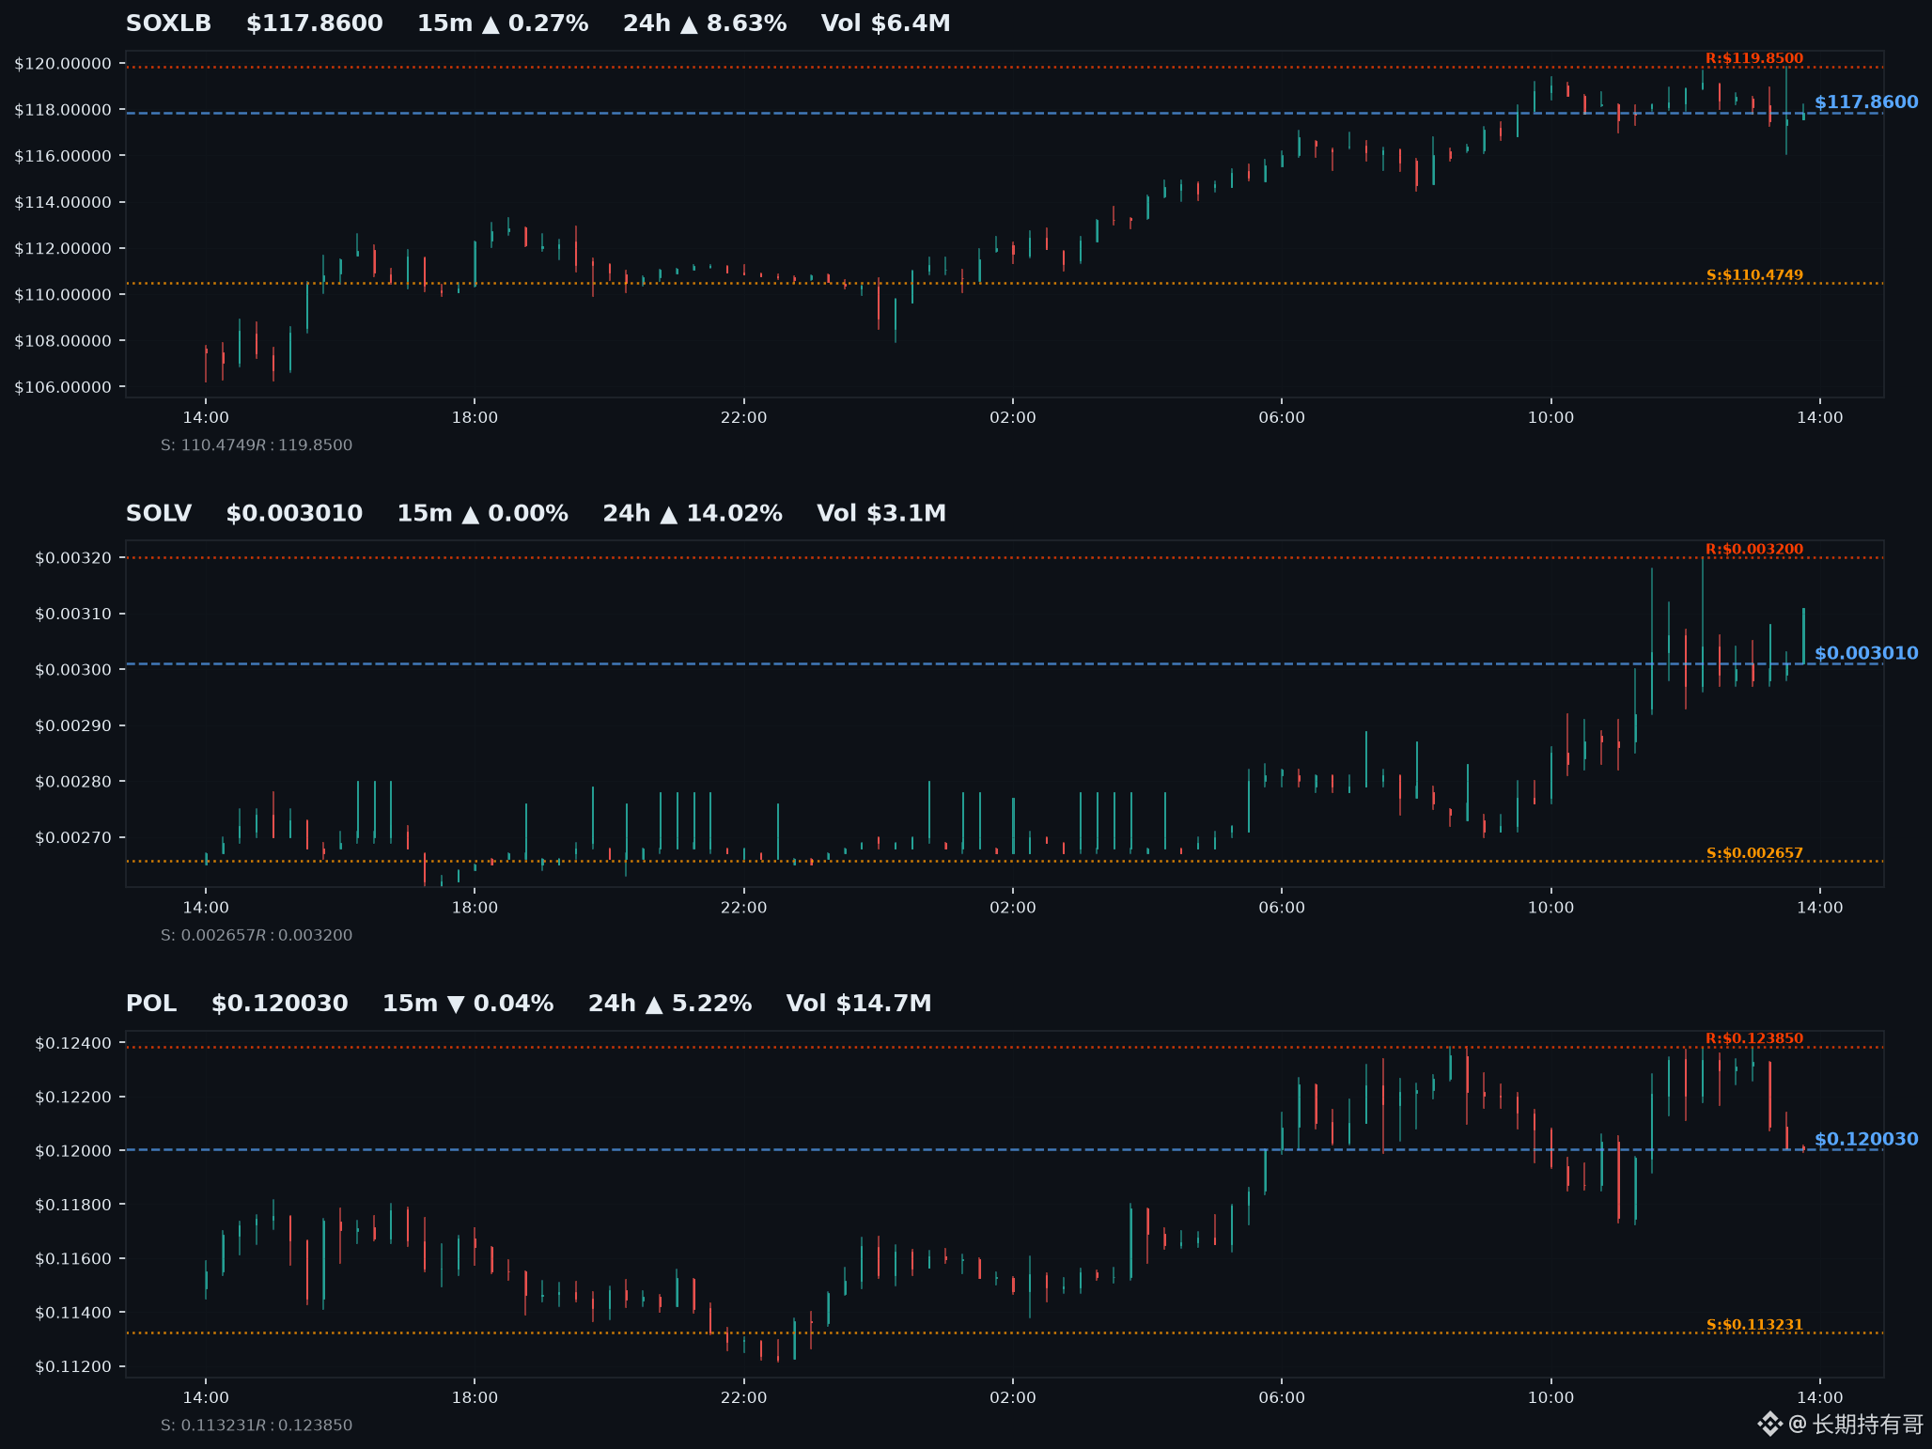Click the $112.00000 y-axis label
The image size is (1932, 1449).
pos(63,248)
